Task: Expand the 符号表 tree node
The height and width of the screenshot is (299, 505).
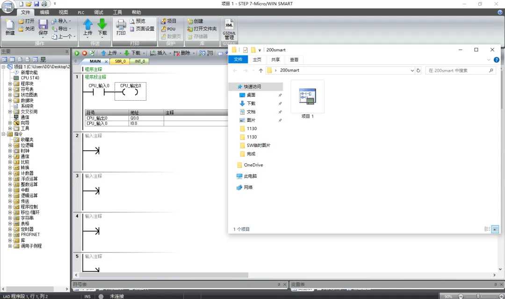Action: [10, 89]
